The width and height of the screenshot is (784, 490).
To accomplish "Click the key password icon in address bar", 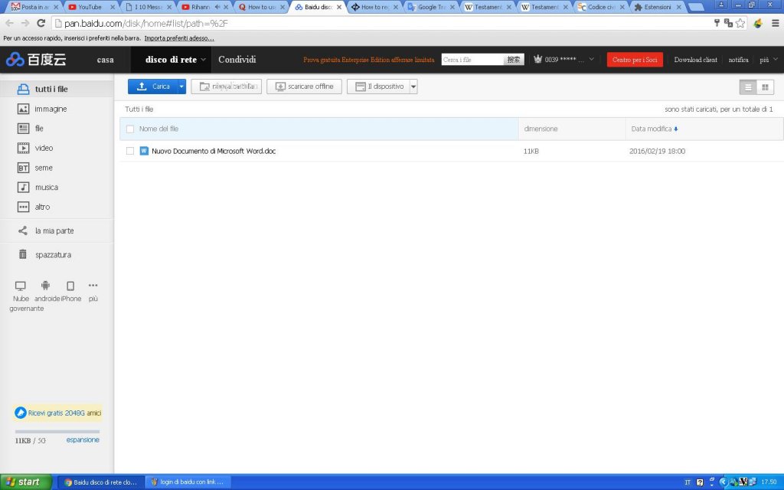I will pos(717,22).
